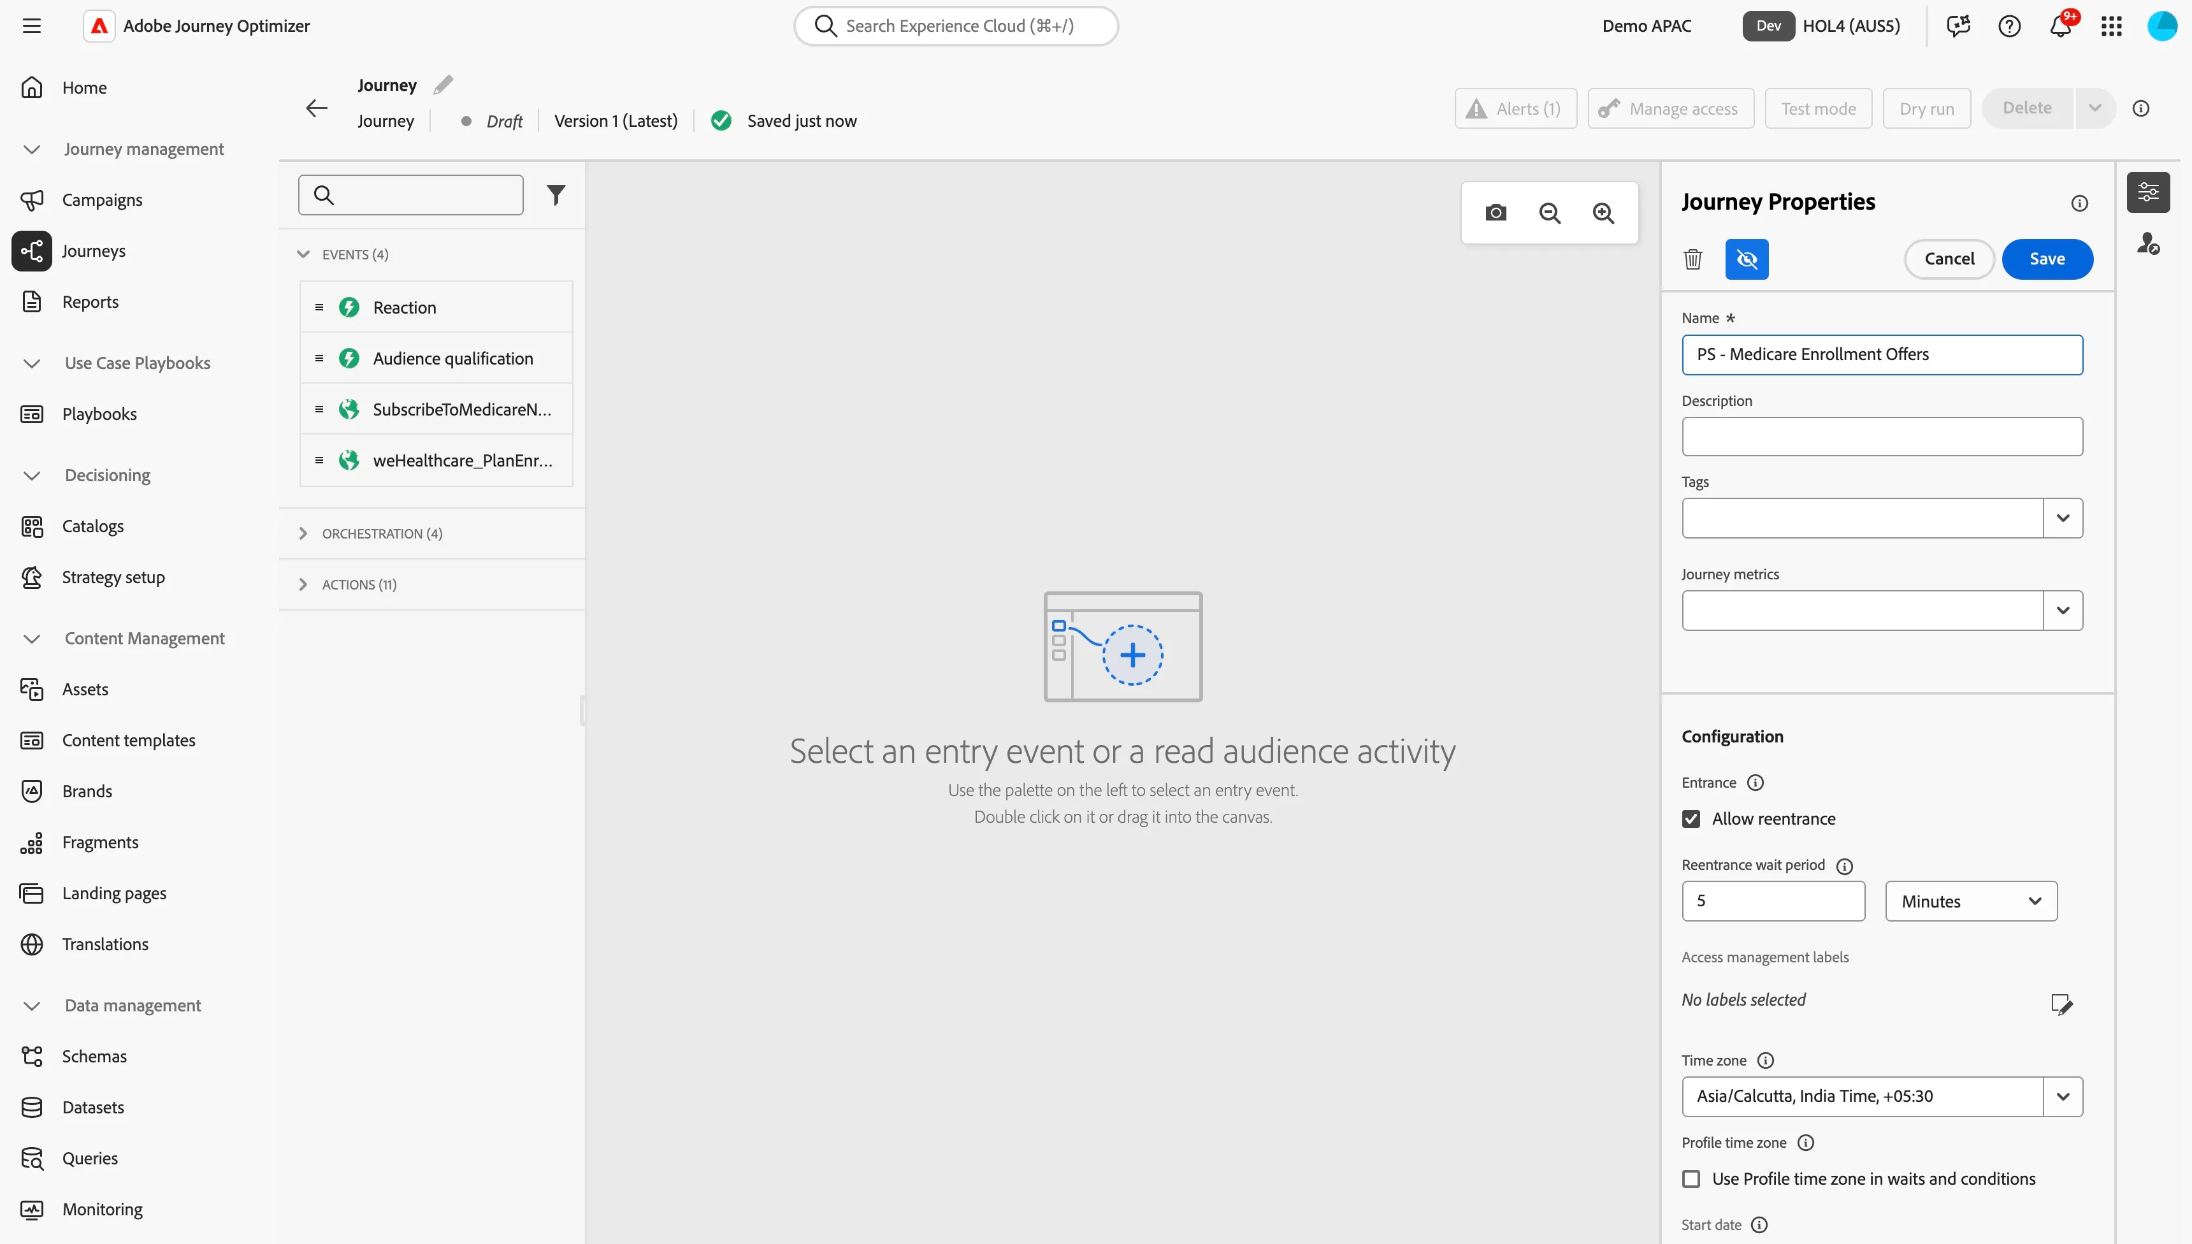Open the apps grid switcher

pyautogui.click(x=2111, y=25)
